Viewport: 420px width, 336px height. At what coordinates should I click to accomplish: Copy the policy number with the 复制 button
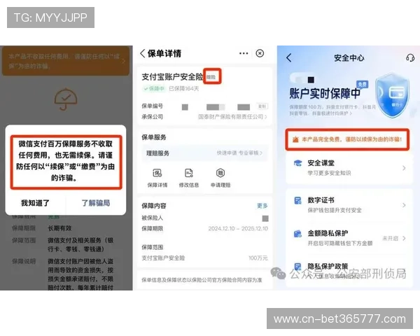(262, 106)
